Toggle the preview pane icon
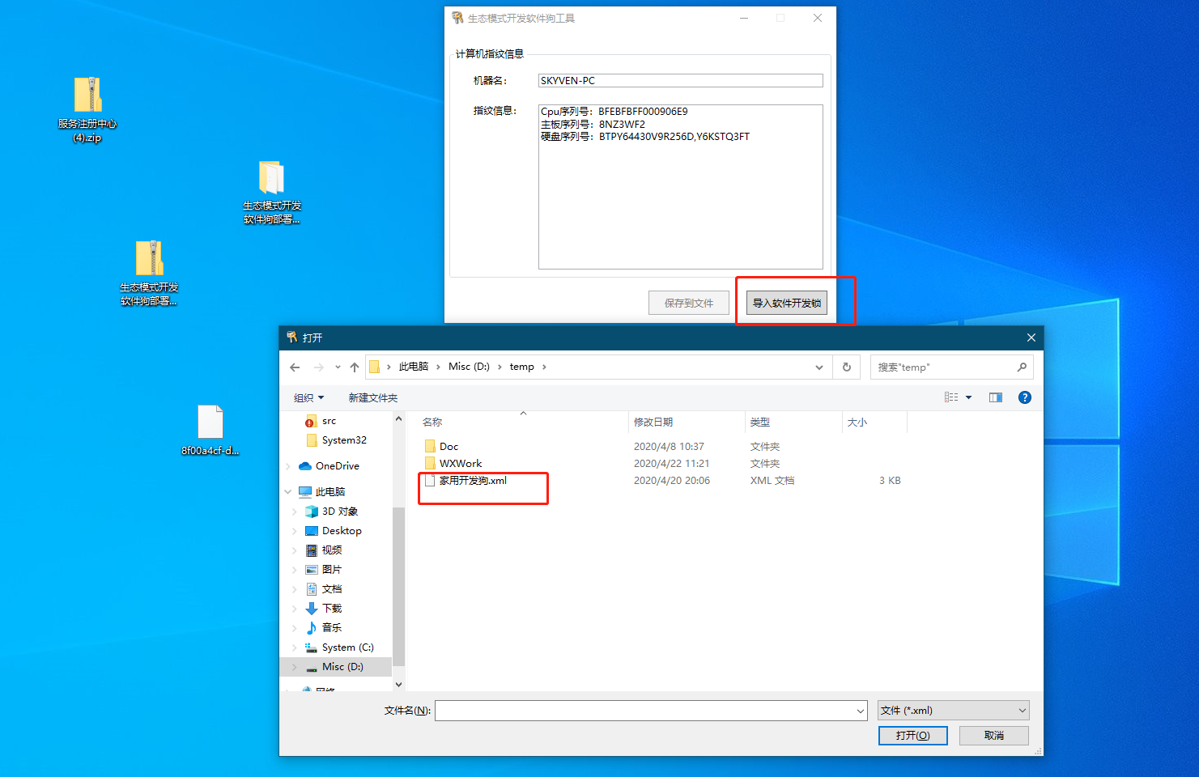This screenshot has width=1199, height=777. click(996, 397)
